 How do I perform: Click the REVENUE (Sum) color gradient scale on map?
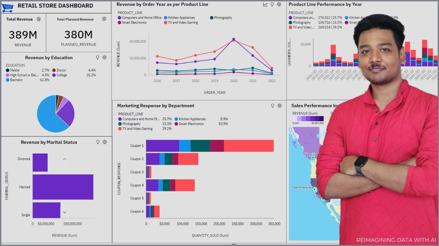pyautogui.click(x=308, y=119)
